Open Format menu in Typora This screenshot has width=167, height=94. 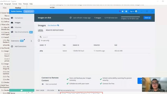[x=15, y=4]
